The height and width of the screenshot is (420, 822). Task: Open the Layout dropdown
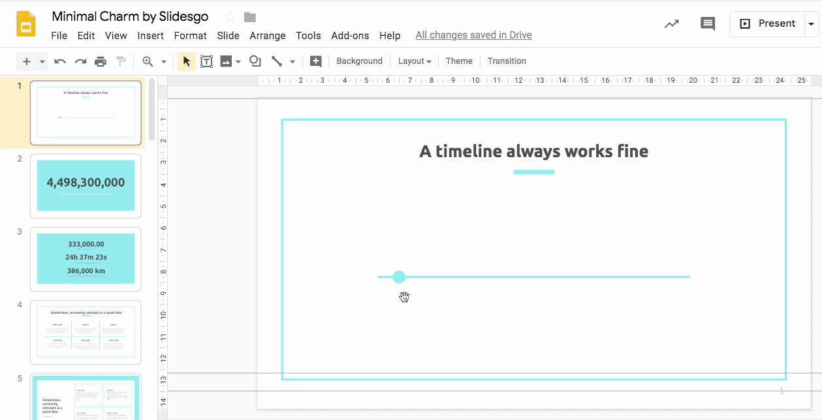tap(414, 61)
